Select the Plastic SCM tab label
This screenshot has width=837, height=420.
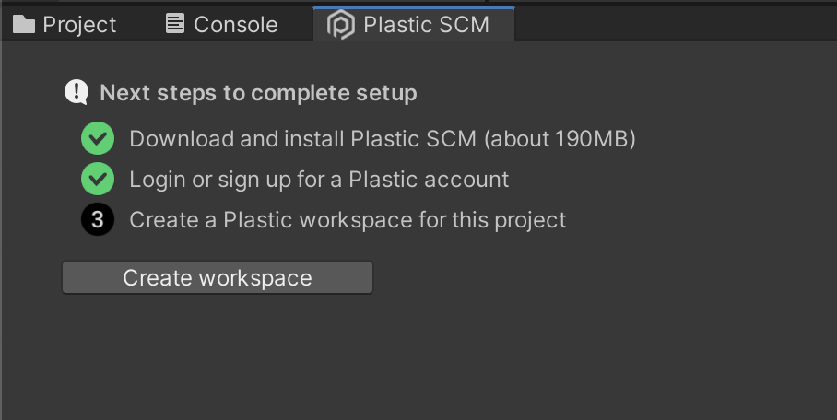426,25
